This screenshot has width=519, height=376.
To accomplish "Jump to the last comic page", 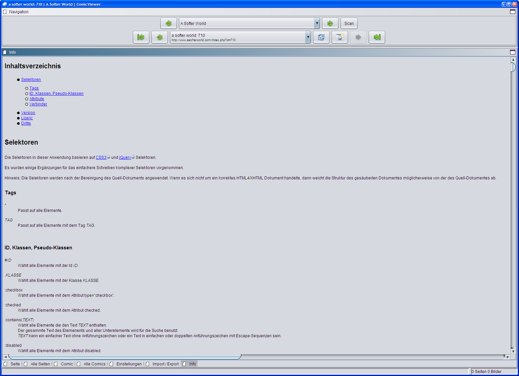I will [x=377, y=37].
